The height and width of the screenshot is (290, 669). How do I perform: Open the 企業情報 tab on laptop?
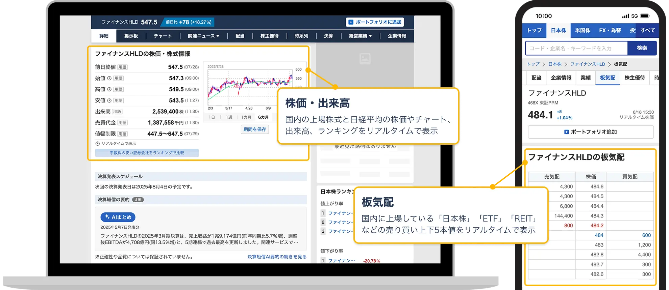click(x=397, y=36)
